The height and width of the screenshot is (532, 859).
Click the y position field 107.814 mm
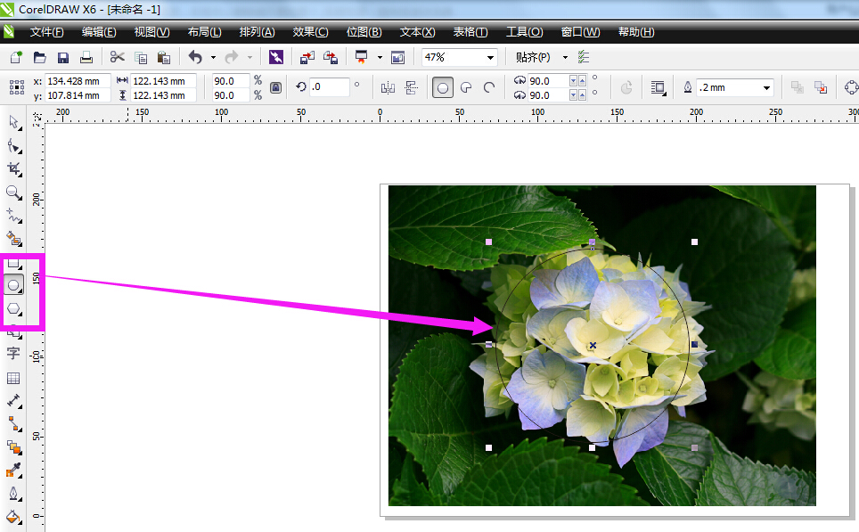pos(78,95)
